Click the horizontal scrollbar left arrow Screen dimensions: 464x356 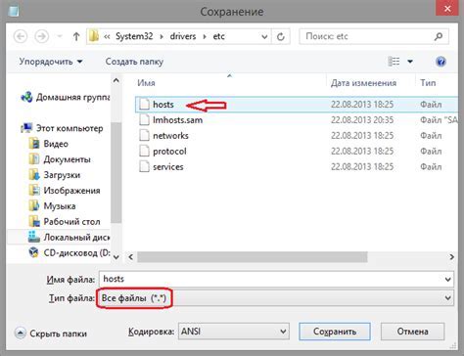[x=130, y=257]
